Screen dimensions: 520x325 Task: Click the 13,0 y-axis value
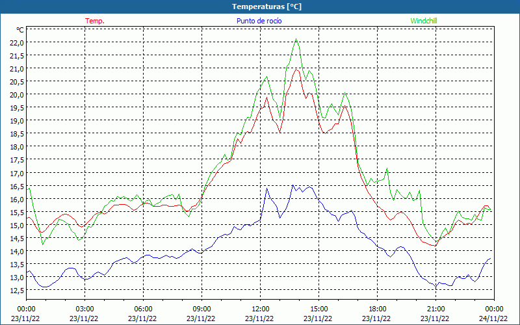17,278
